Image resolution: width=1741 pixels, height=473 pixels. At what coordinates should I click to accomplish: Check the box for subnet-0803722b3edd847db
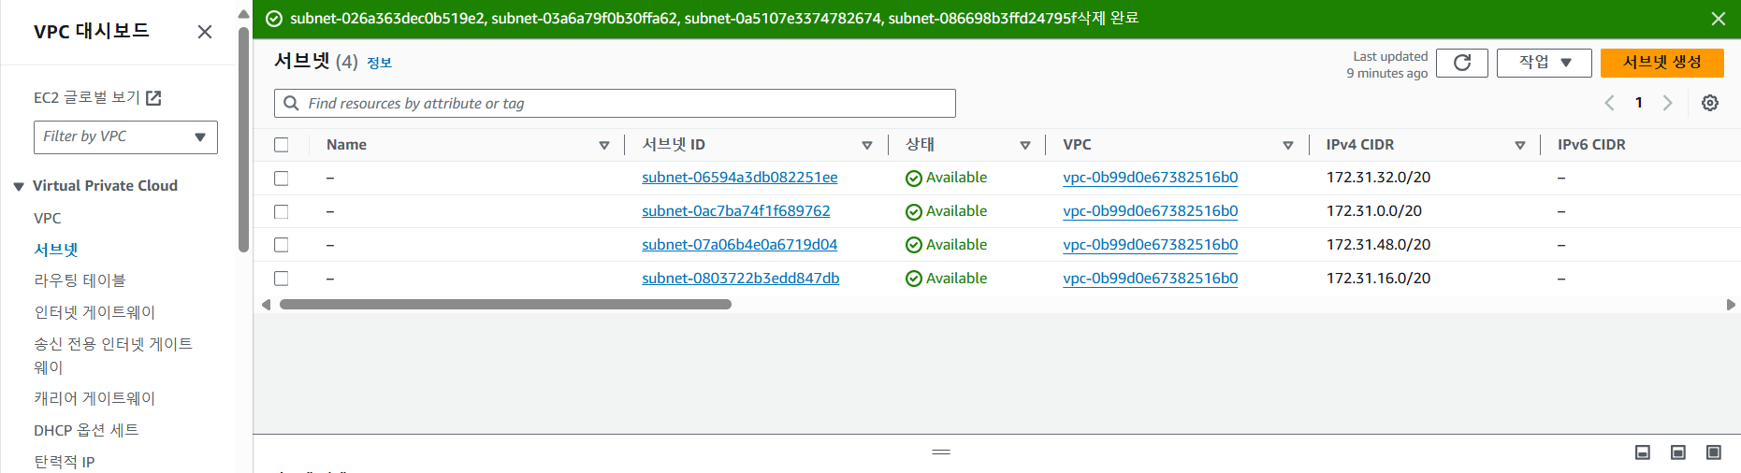[x=282, y=279]
